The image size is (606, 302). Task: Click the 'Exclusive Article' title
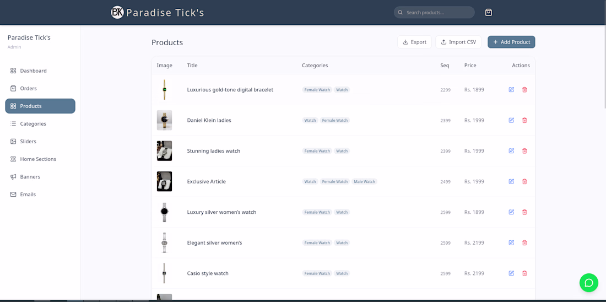pos(207,181)
